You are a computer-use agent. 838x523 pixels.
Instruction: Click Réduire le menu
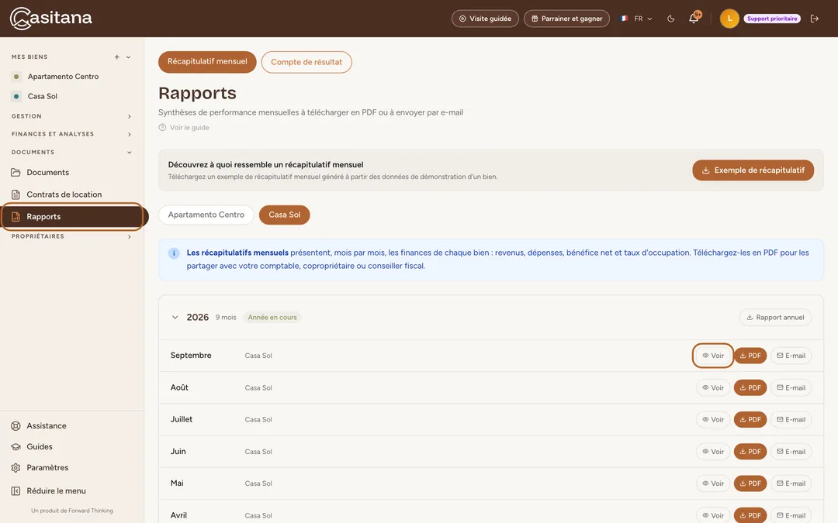tap(56, 491)
